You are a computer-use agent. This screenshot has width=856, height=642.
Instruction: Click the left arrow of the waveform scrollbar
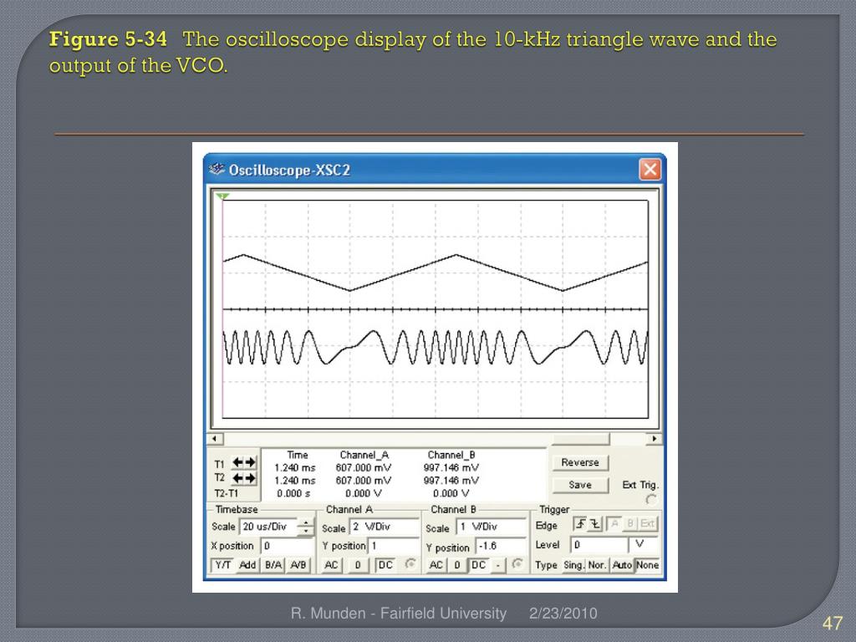(215, 439)
